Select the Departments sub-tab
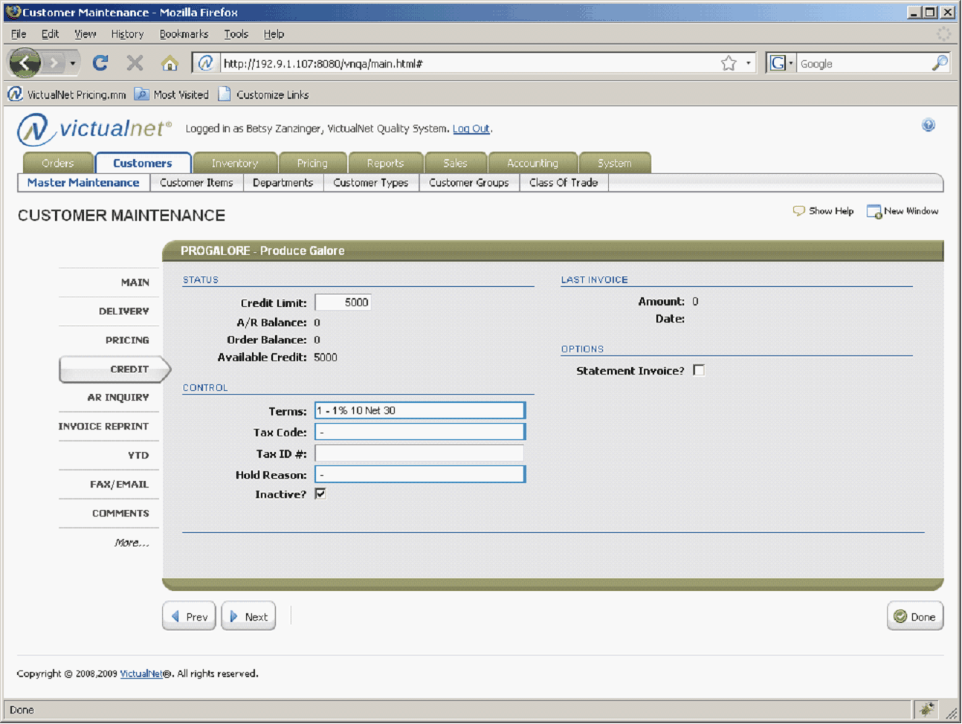Screen dimensions: 962x724 pyautogui.click(x=283, y=183)
